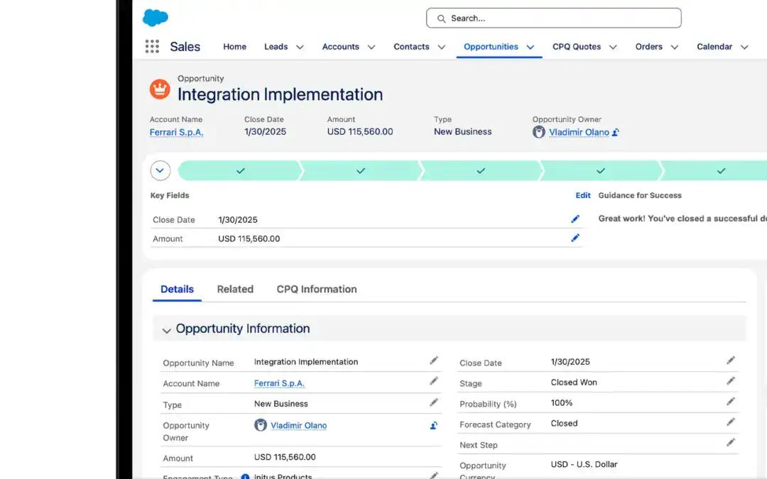767x479 pixels.
Task: Collapse the Opportunity Information section
Action: coord(167,330)
